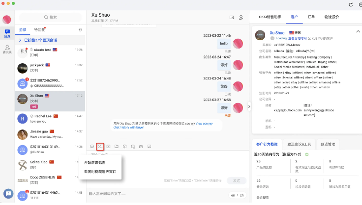
Task: Click the image attachment icon
Action: [x=108, y=146]
